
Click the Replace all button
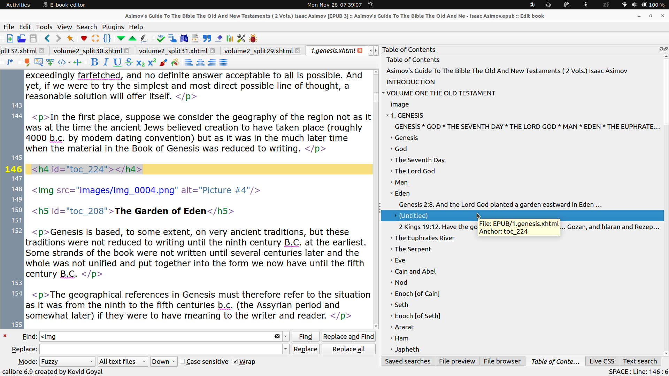(348, 349)
